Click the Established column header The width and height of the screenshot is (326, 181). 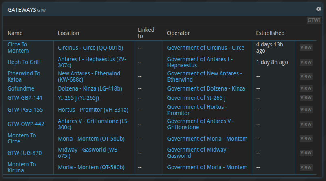tap(270, 33)
